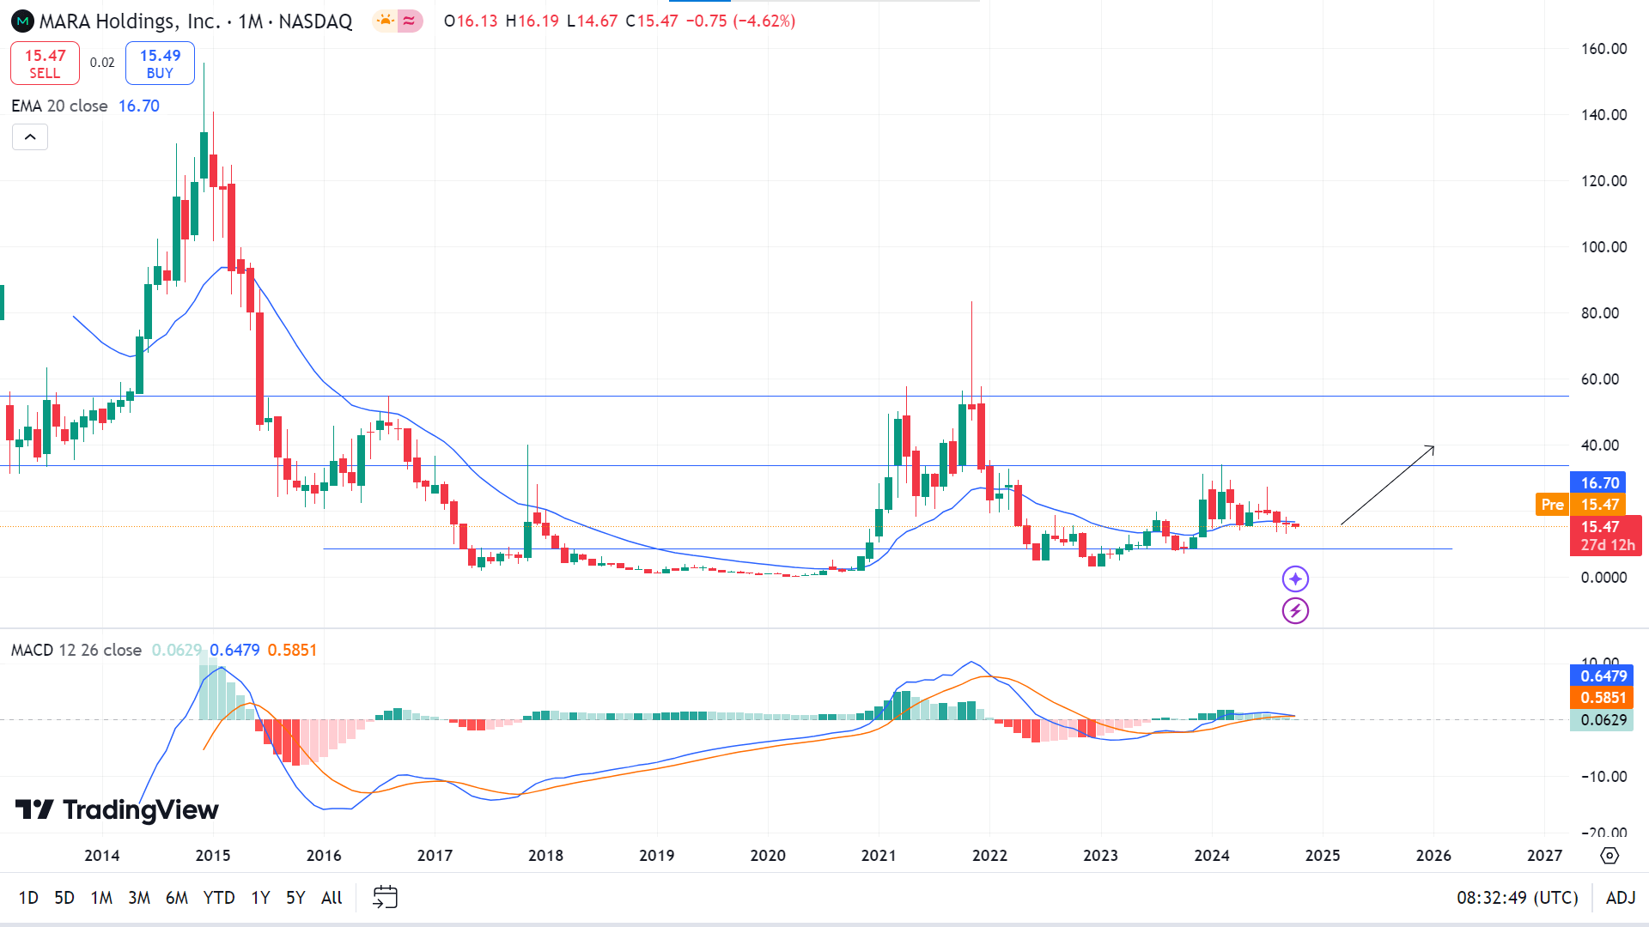Image resolution: width=1649 pixels, height=927 pixels.
Task: Click the −0.75 (−4.62%) change text
Action: coord(740,21)
